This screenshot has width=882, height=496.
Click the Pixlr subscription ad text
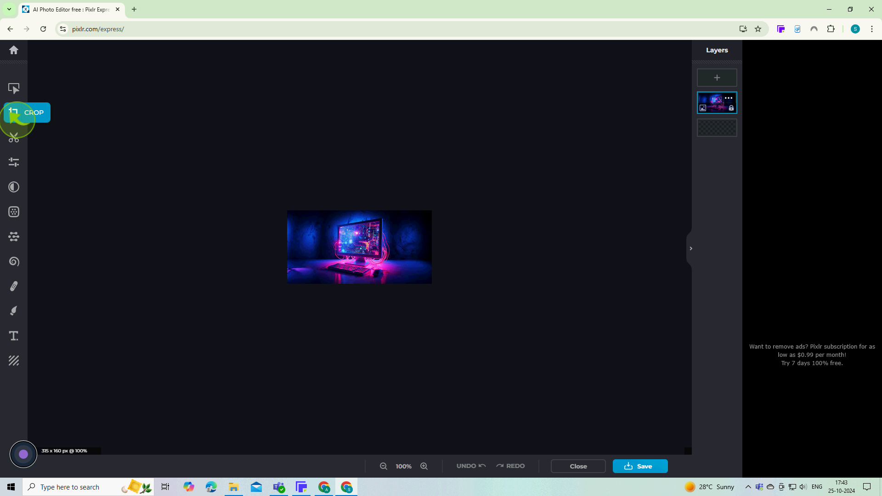[812, 355]
